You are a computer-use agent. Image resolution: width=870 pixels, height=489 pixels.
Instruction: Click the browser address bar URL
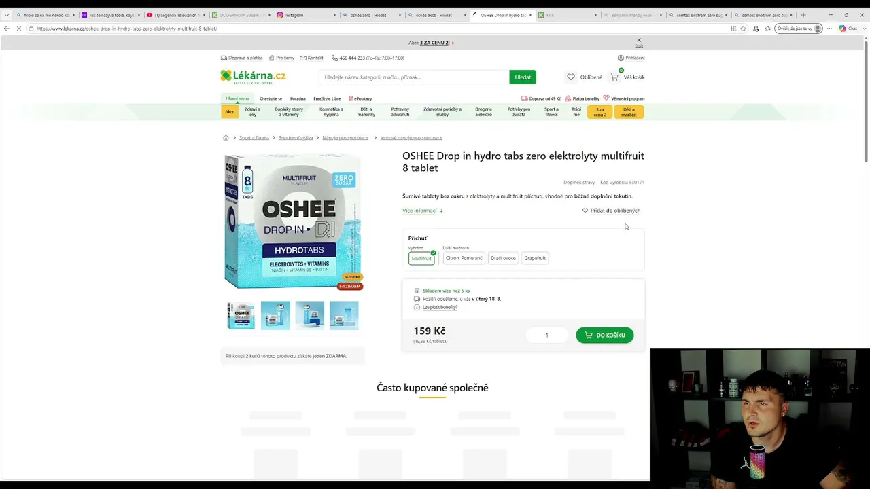point(127,29)
